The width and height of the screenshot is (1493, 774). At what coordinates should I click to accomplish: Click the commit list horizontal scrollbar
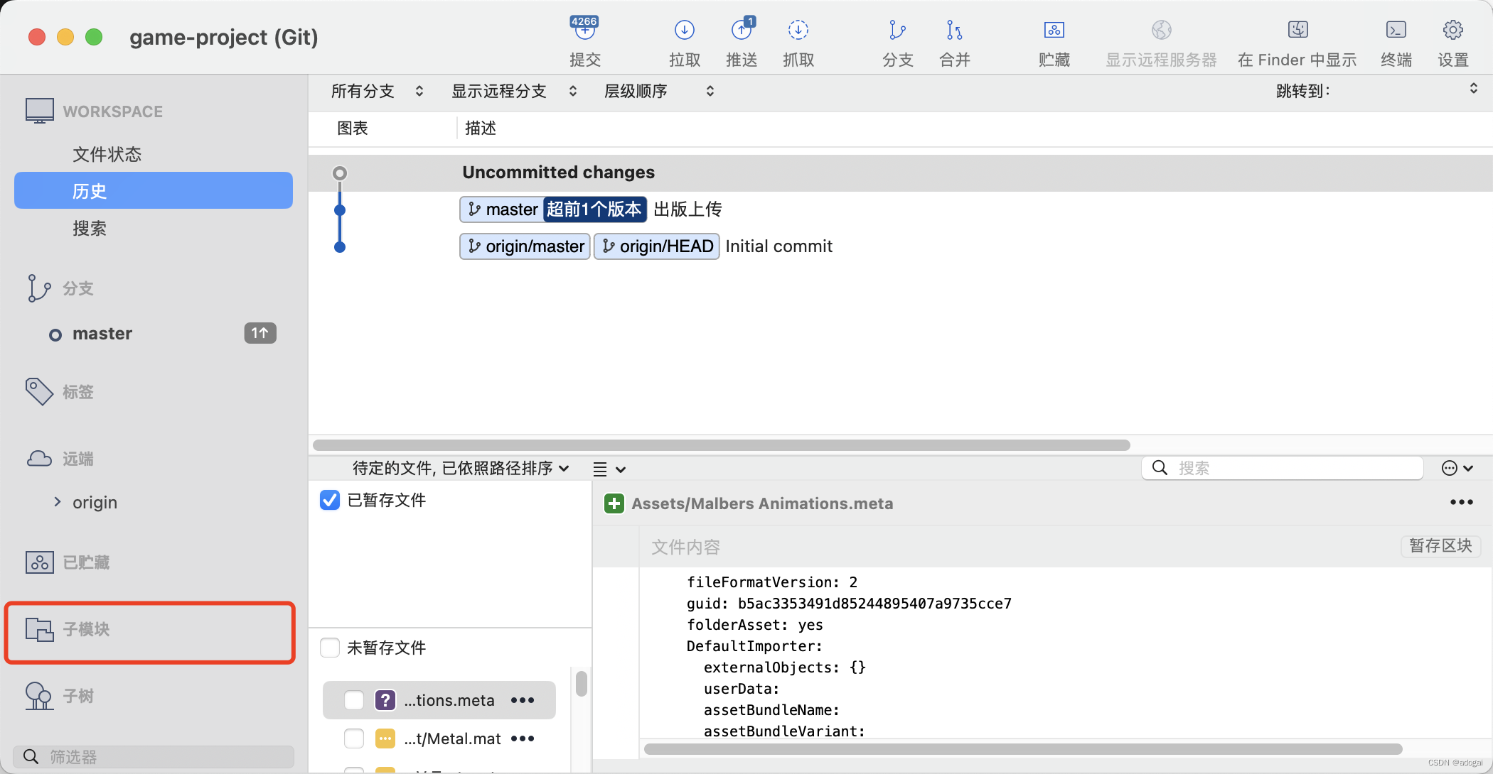click(721, 445)
